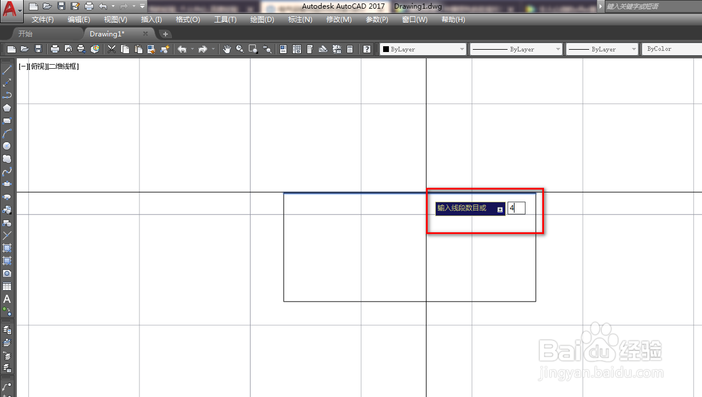Screen dimensions: 702x397
Task: Open the 编辑(E) menu
Action: point(79,20)
